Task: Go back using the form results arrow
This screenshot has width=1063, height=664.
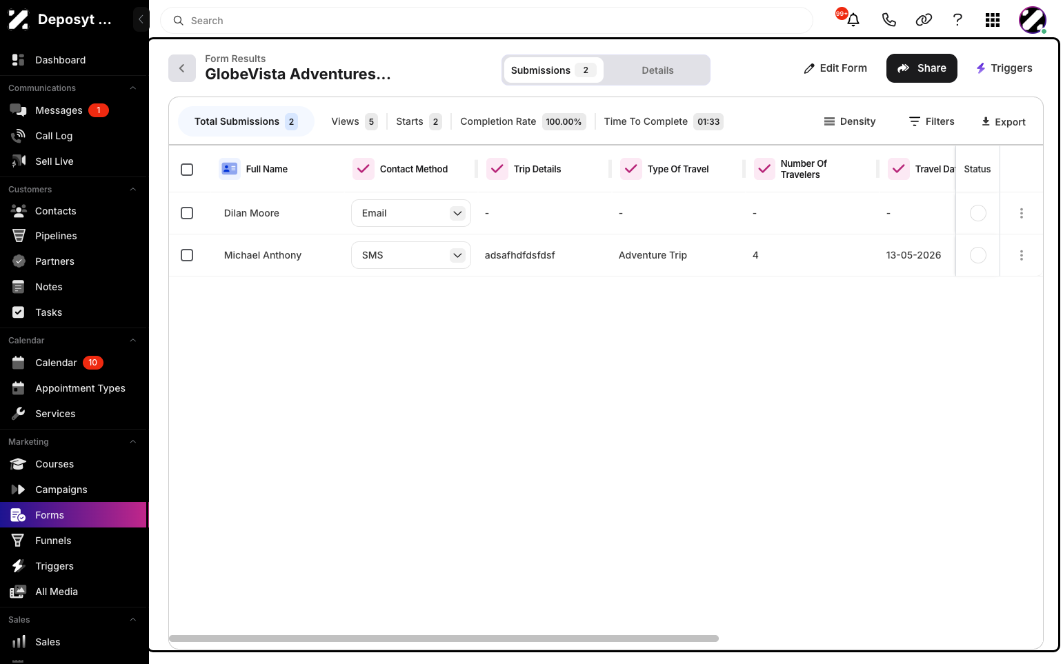Action: coord(182,68)
